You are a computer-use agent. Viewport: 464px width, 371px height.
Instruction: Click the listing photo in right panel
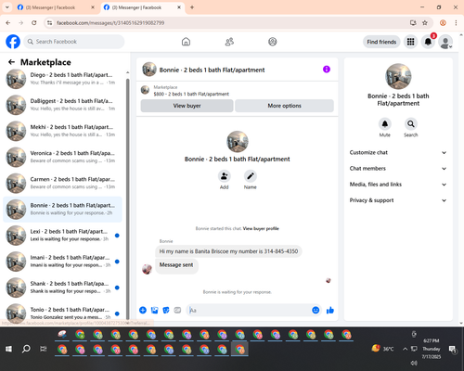point(398,76)
